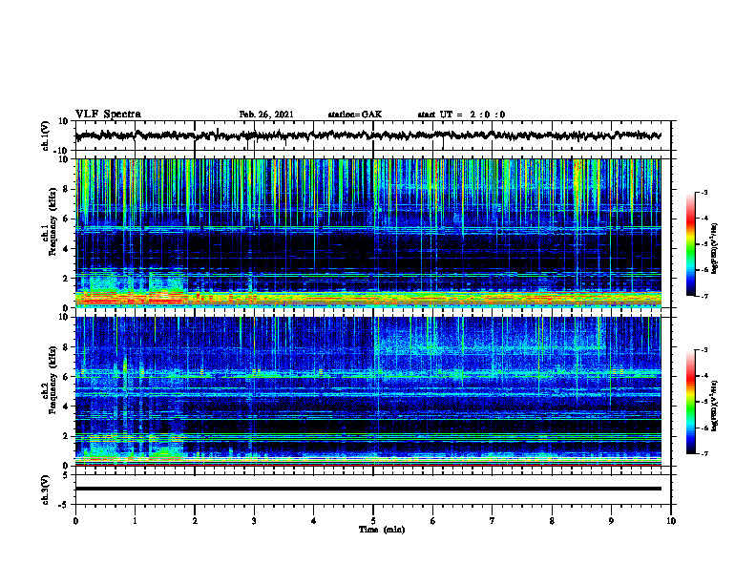Click the "7" tick on the time axis
The image size is (756, 584).
493,521
